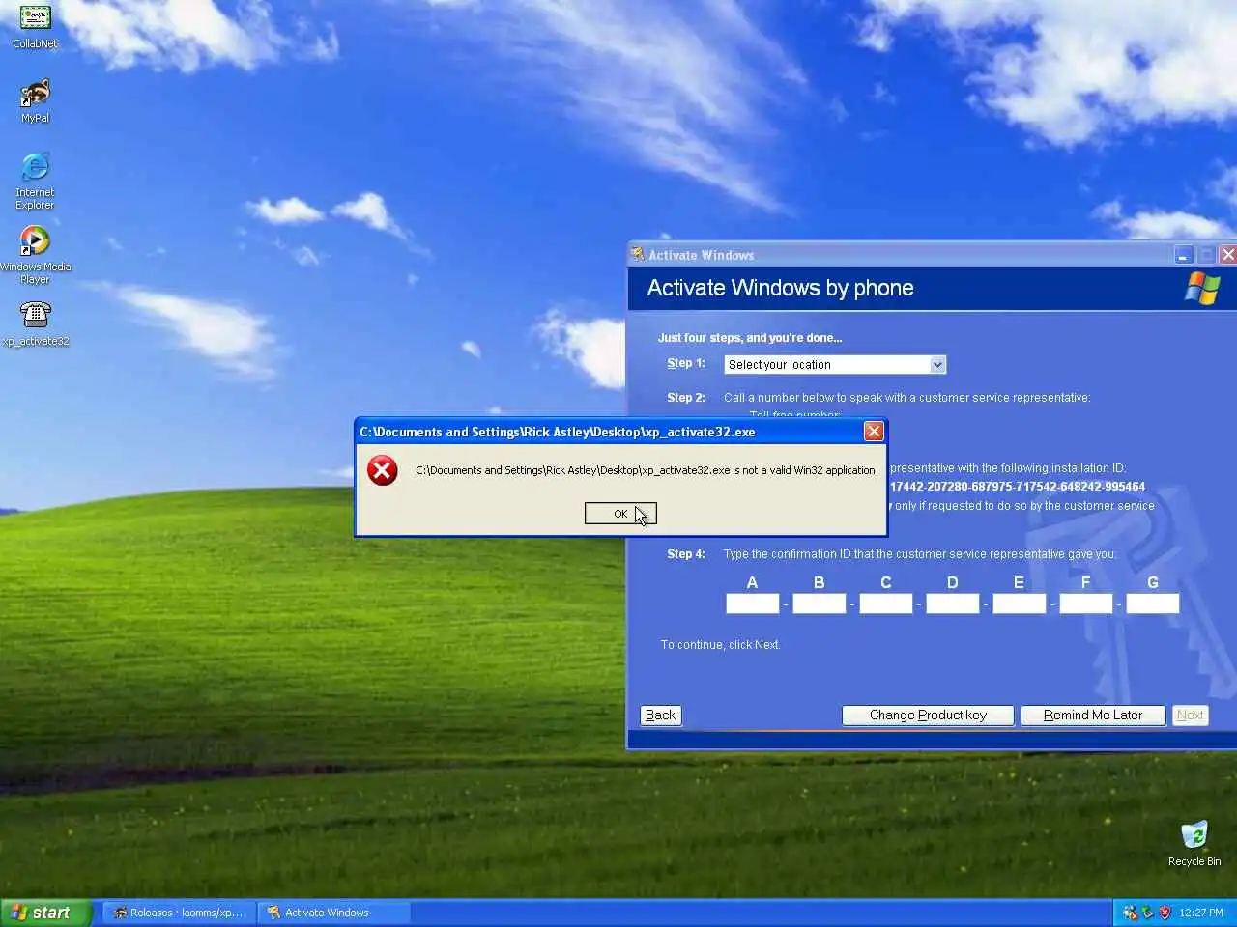The width and height of the screenshot is (1237, 927).
Task: Select the Recycle Bin desktop icon
Action: point(1194,843)
